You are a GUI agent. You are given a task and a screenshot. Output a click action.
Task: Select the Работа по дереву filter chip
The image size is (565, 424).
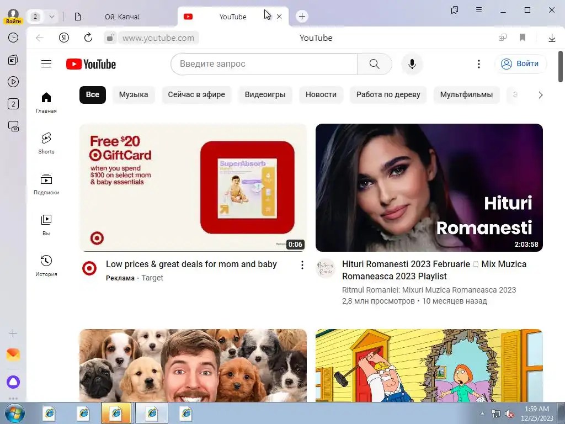388,95
